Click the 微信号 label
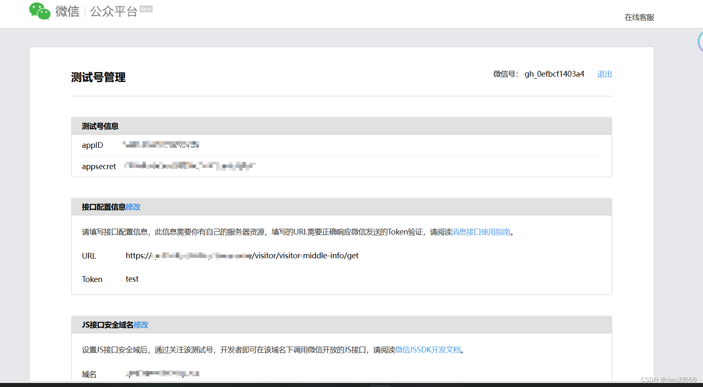 pos(505,74)
